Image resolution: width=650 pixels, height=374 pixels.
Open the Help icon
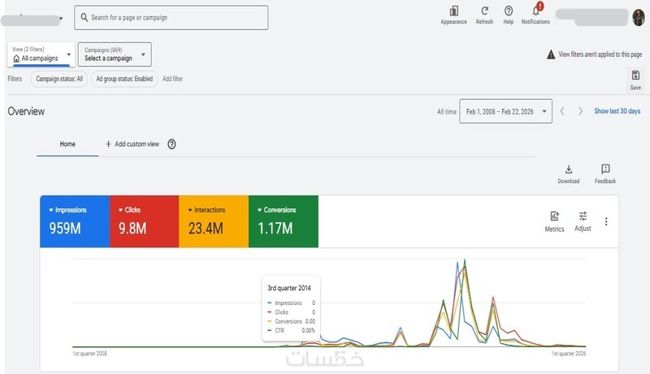point(509,11)
